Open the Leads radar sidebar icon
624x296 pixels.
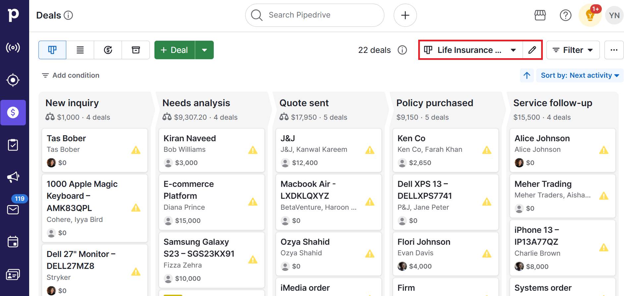click(x=13, y=48)
